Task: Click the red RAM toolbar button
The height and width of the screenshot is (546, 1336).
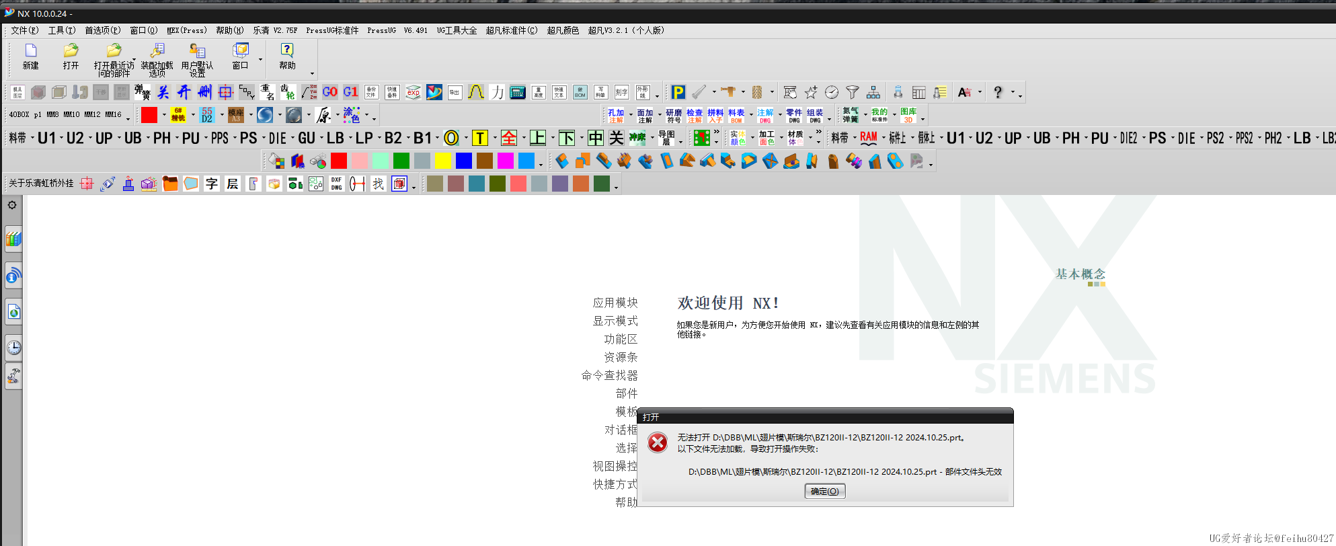Action: tap(869, 138)
